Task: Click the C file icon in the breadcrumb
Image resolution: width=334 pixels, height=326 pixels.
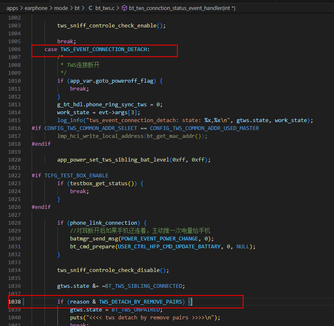Action: 91,8
